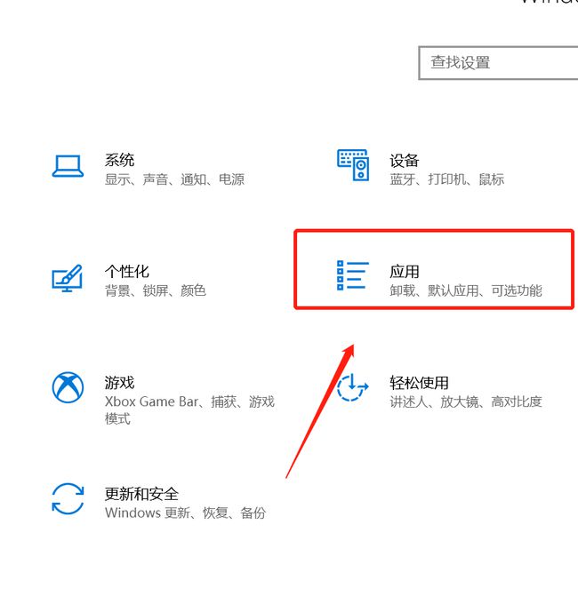The image size is (578, 604).
Task: Click the Apps list icon
Action: (x=352, y=275)
